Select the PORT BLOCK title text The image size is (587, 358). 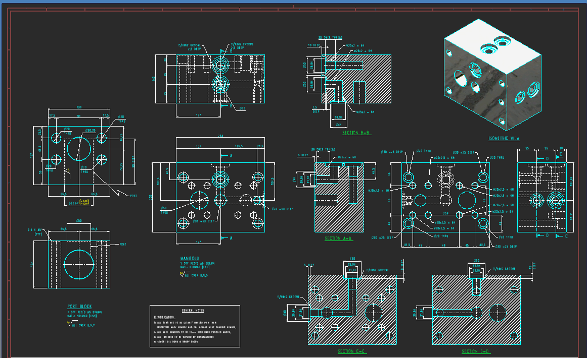tap(78, 307)
